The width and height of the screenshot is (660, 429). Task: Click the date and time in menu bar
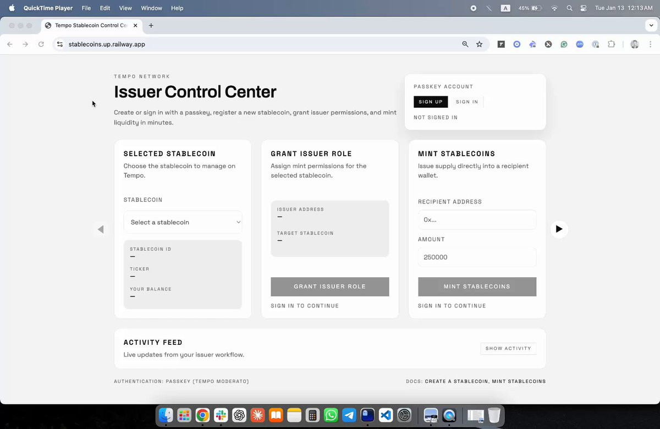(624, 8)
